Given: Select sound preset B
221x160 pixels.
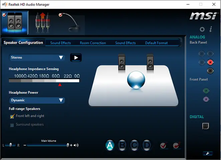Looking at the screenshot, I should [122, 145].
